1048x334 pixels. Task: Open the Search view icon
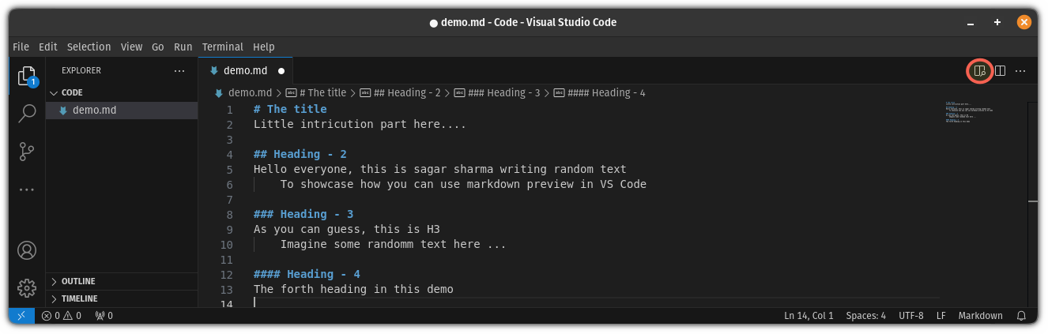tap(27, 114)
